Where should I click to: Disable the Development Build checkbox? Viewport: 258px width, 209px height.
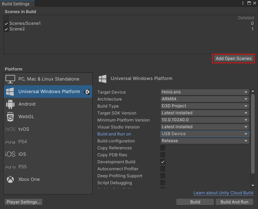pos(163,162)
